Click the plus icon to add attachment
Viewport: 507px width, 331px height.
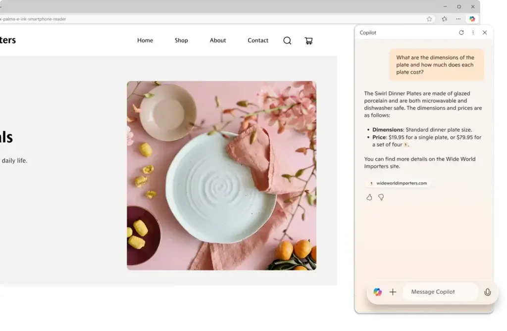tap(393, 292)
